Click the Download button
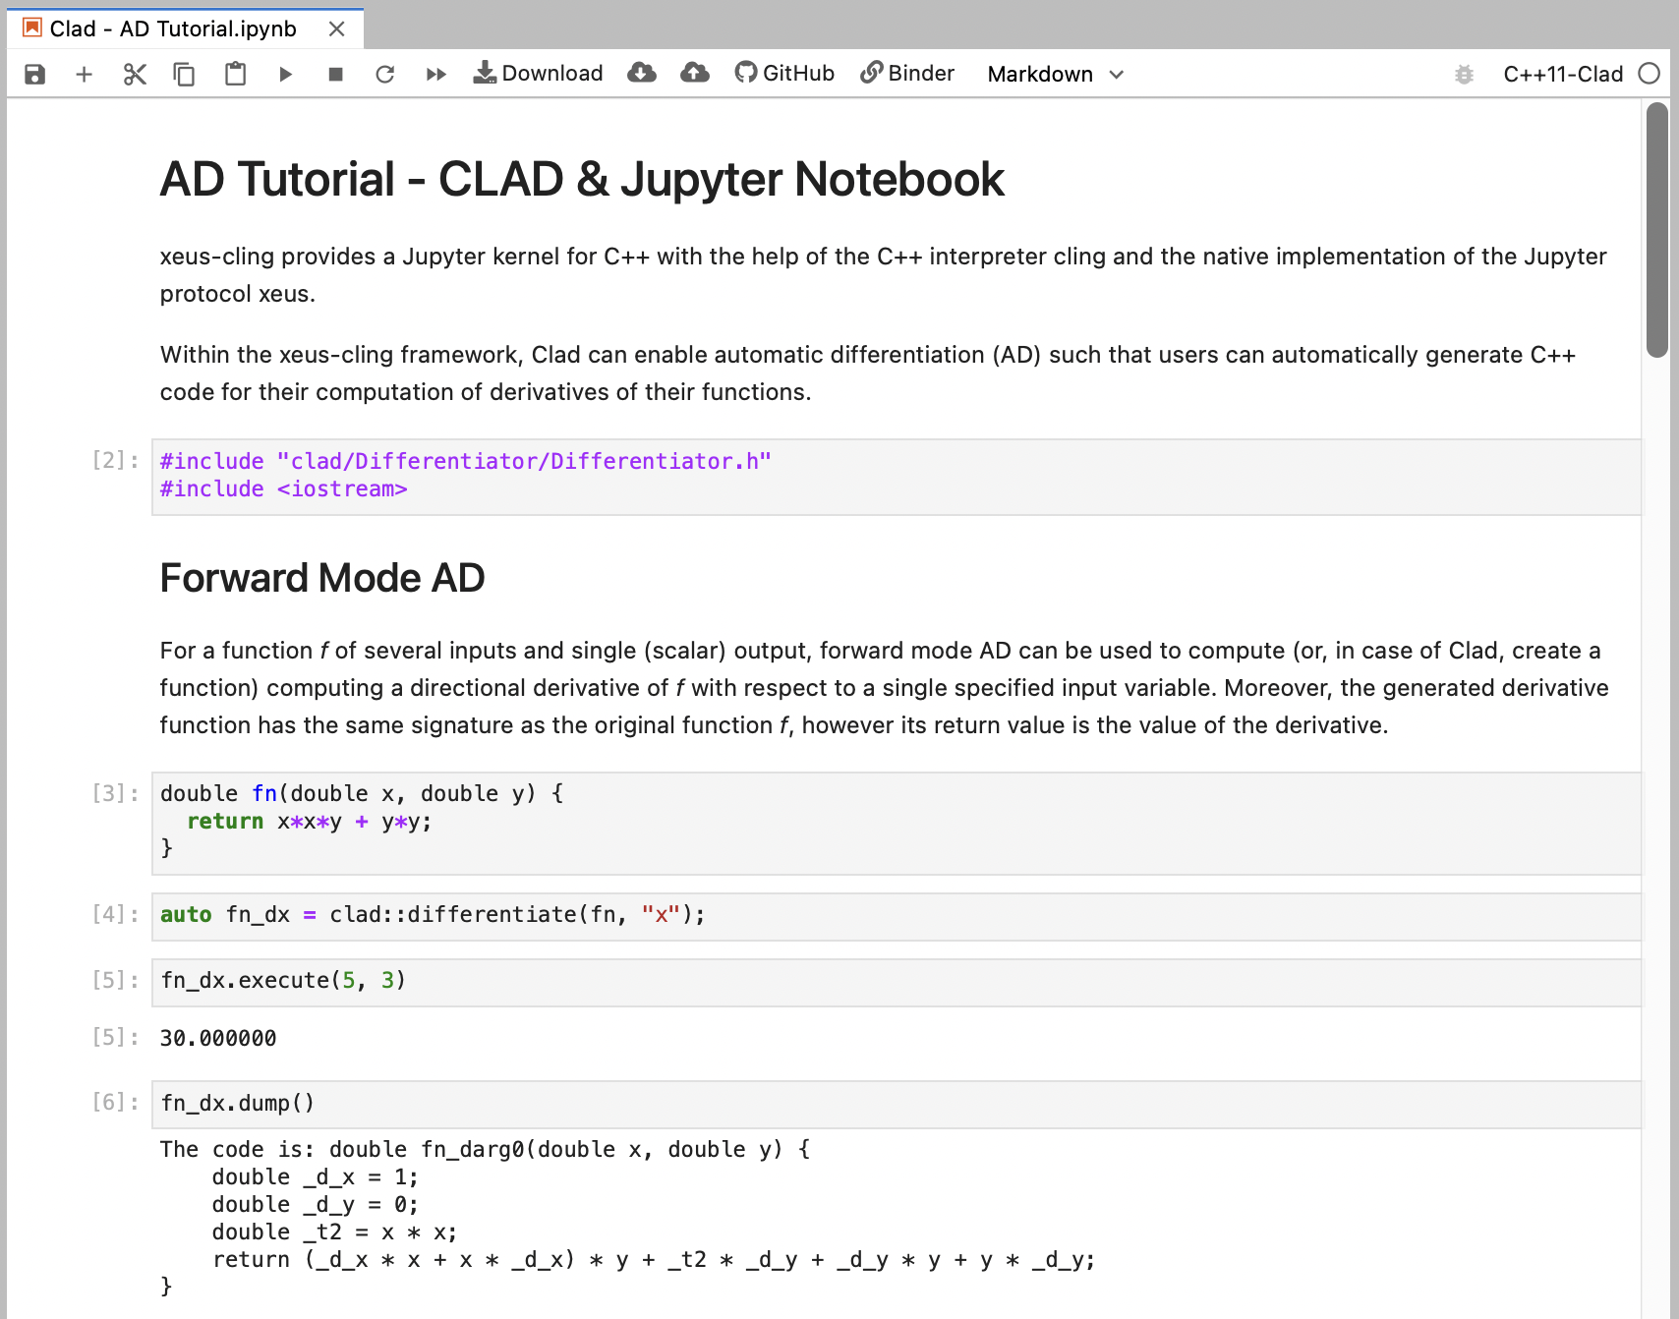Screen dimensions: 1679x1319 coord(538,74)
